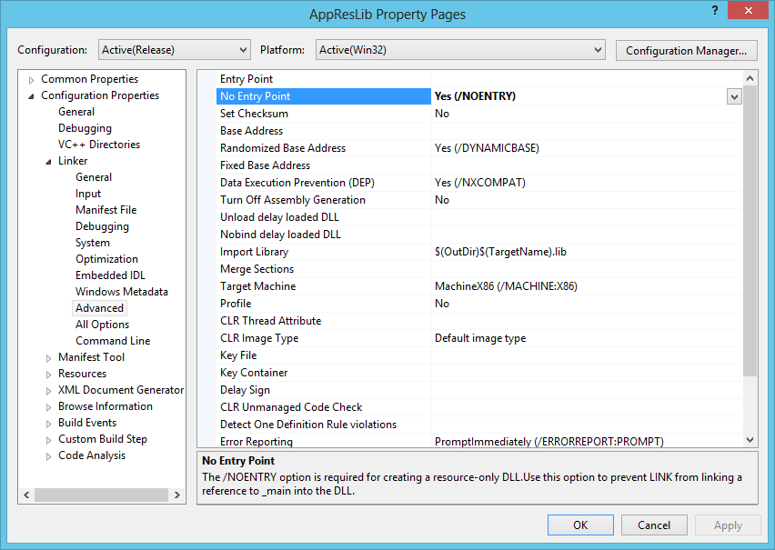775x550 pixels.
Task: Expand the Build Events node
Action: (48, 423)
